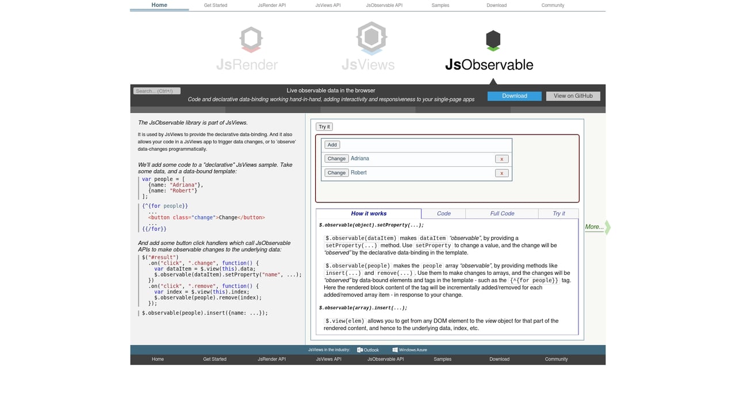This screenshot has height=414, width=736.
Task: Remove Robert using the x button
Action: [x=501, y=172]
